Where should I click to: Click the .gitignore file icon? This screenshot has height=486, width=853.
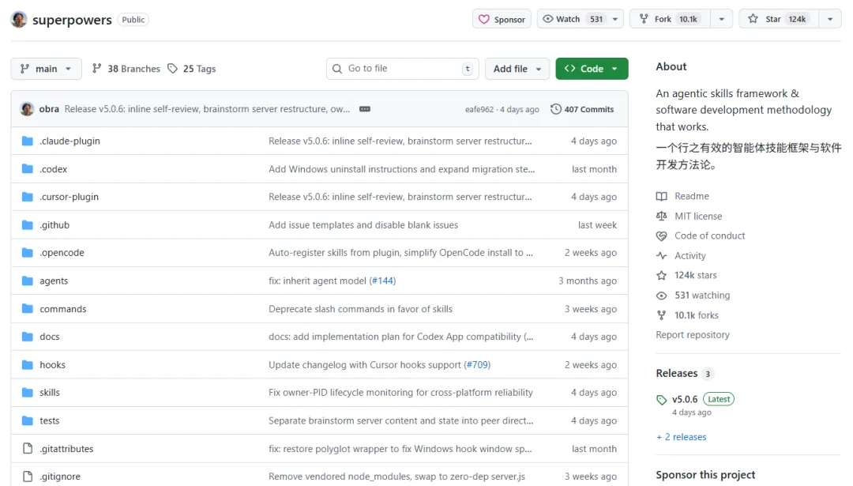[x=27, y=477]
